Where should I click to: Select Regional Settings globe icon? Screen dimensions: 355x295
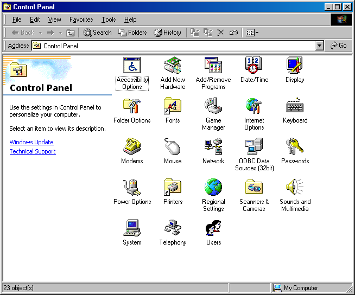(213, 187)
